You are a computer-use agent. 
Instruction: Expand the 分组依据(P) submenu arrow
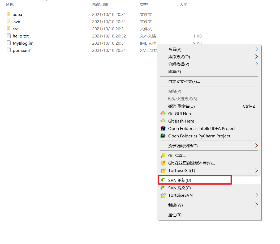point(256,64)
